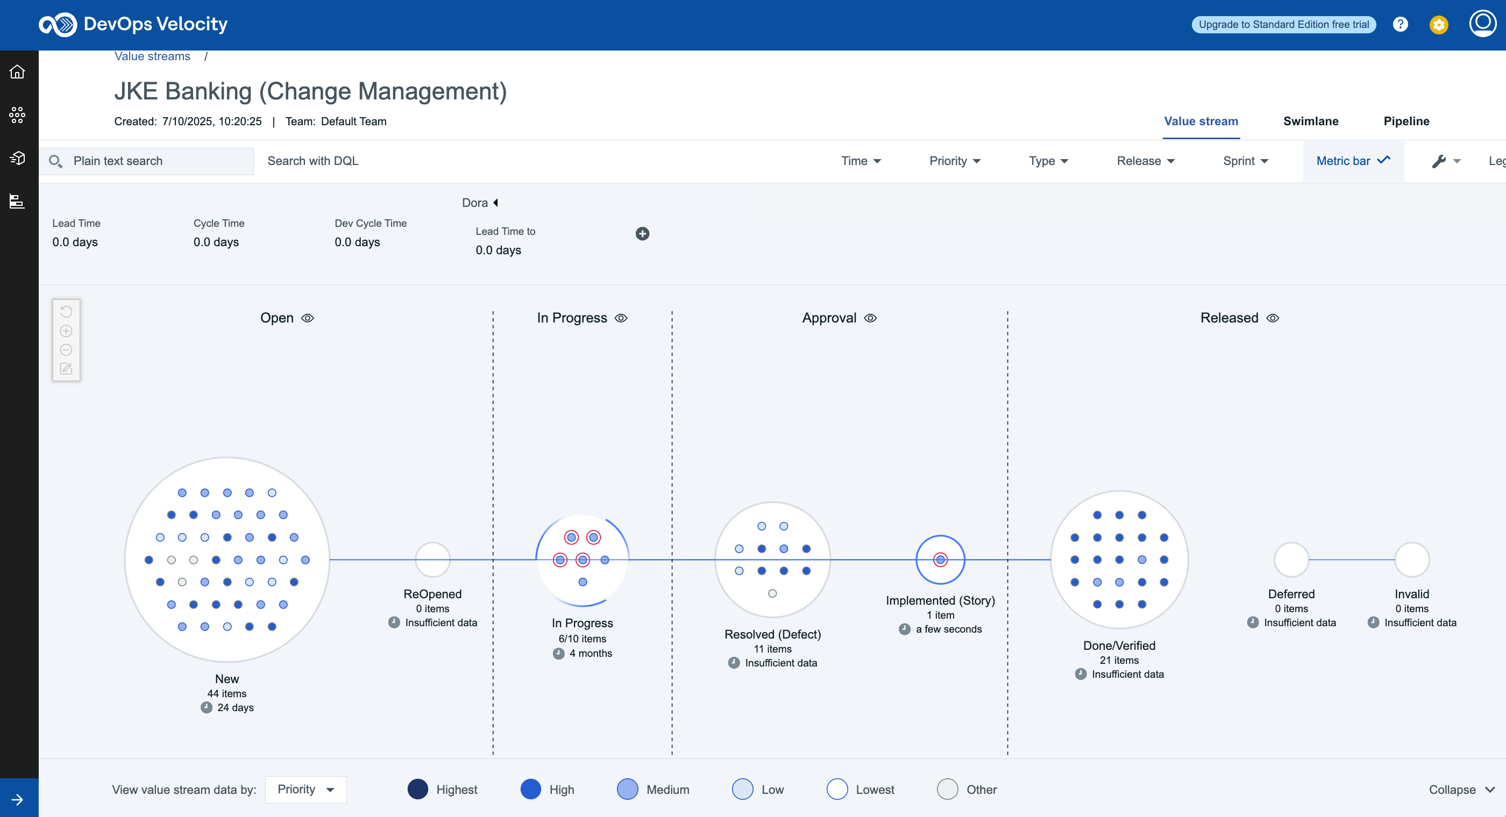Click the Lead Time metric value

(75, 242)
